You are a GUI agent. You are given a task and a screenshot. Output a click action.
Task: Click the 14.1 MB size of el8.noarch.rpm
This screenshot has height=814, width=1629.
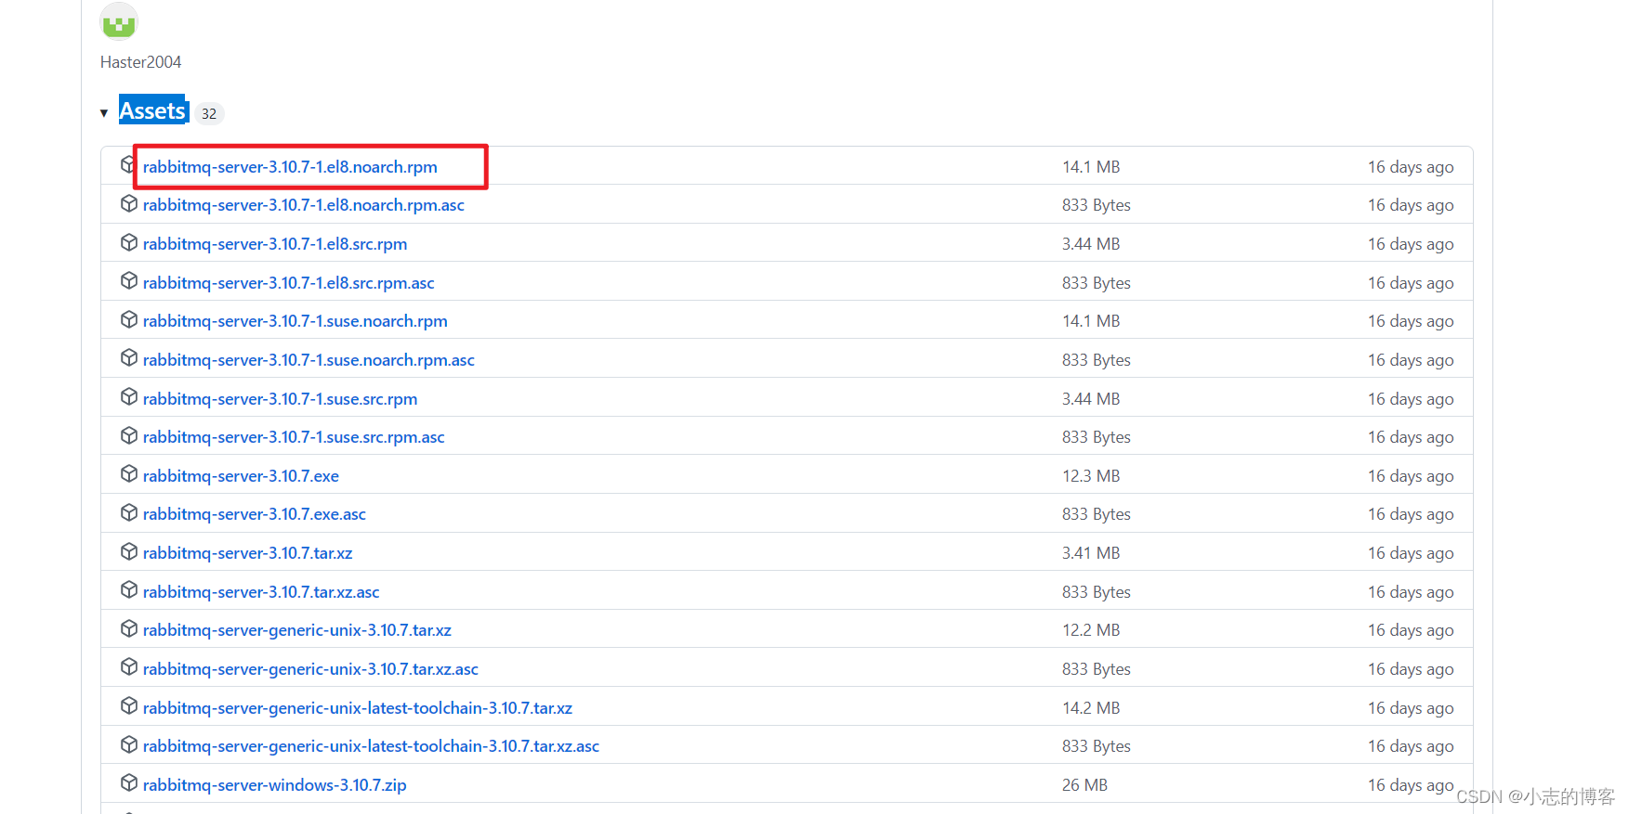coord(1091,167)
